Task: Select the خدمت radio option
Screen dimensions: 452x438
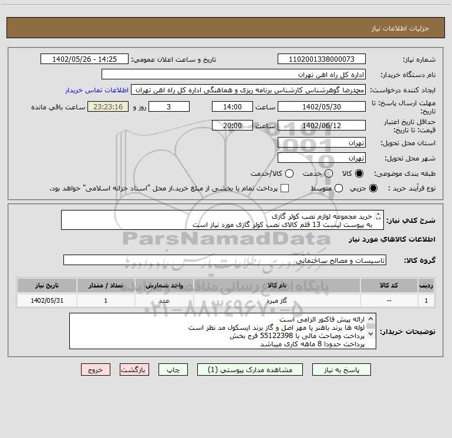Action: pos(329,173)
